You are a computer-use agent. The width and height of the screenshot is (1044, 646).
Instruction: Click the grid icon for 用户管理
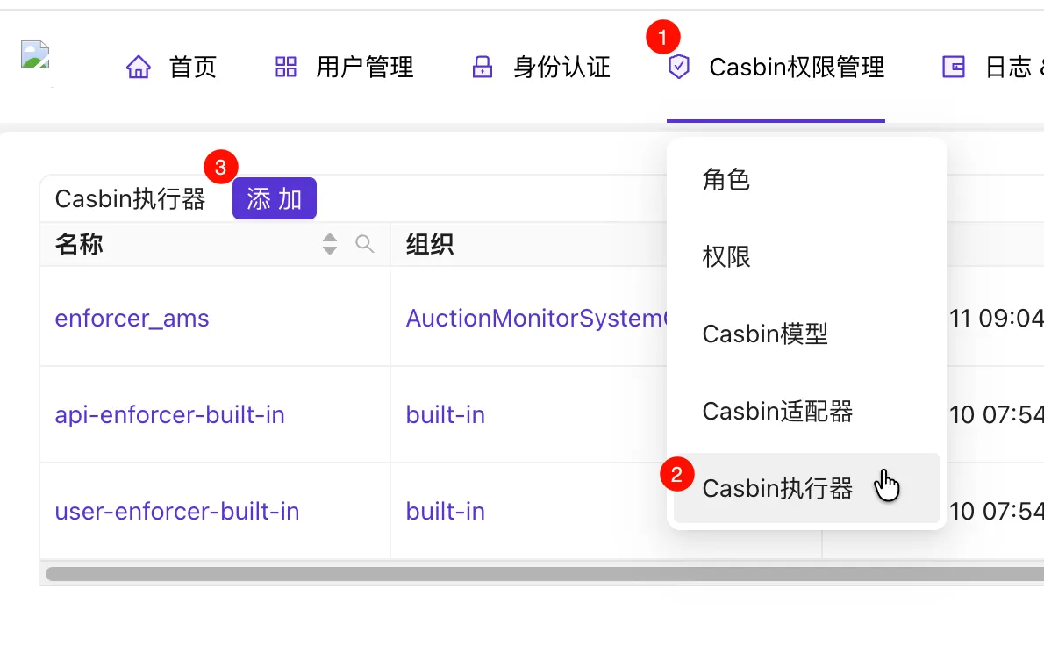(x=286, y=68)
